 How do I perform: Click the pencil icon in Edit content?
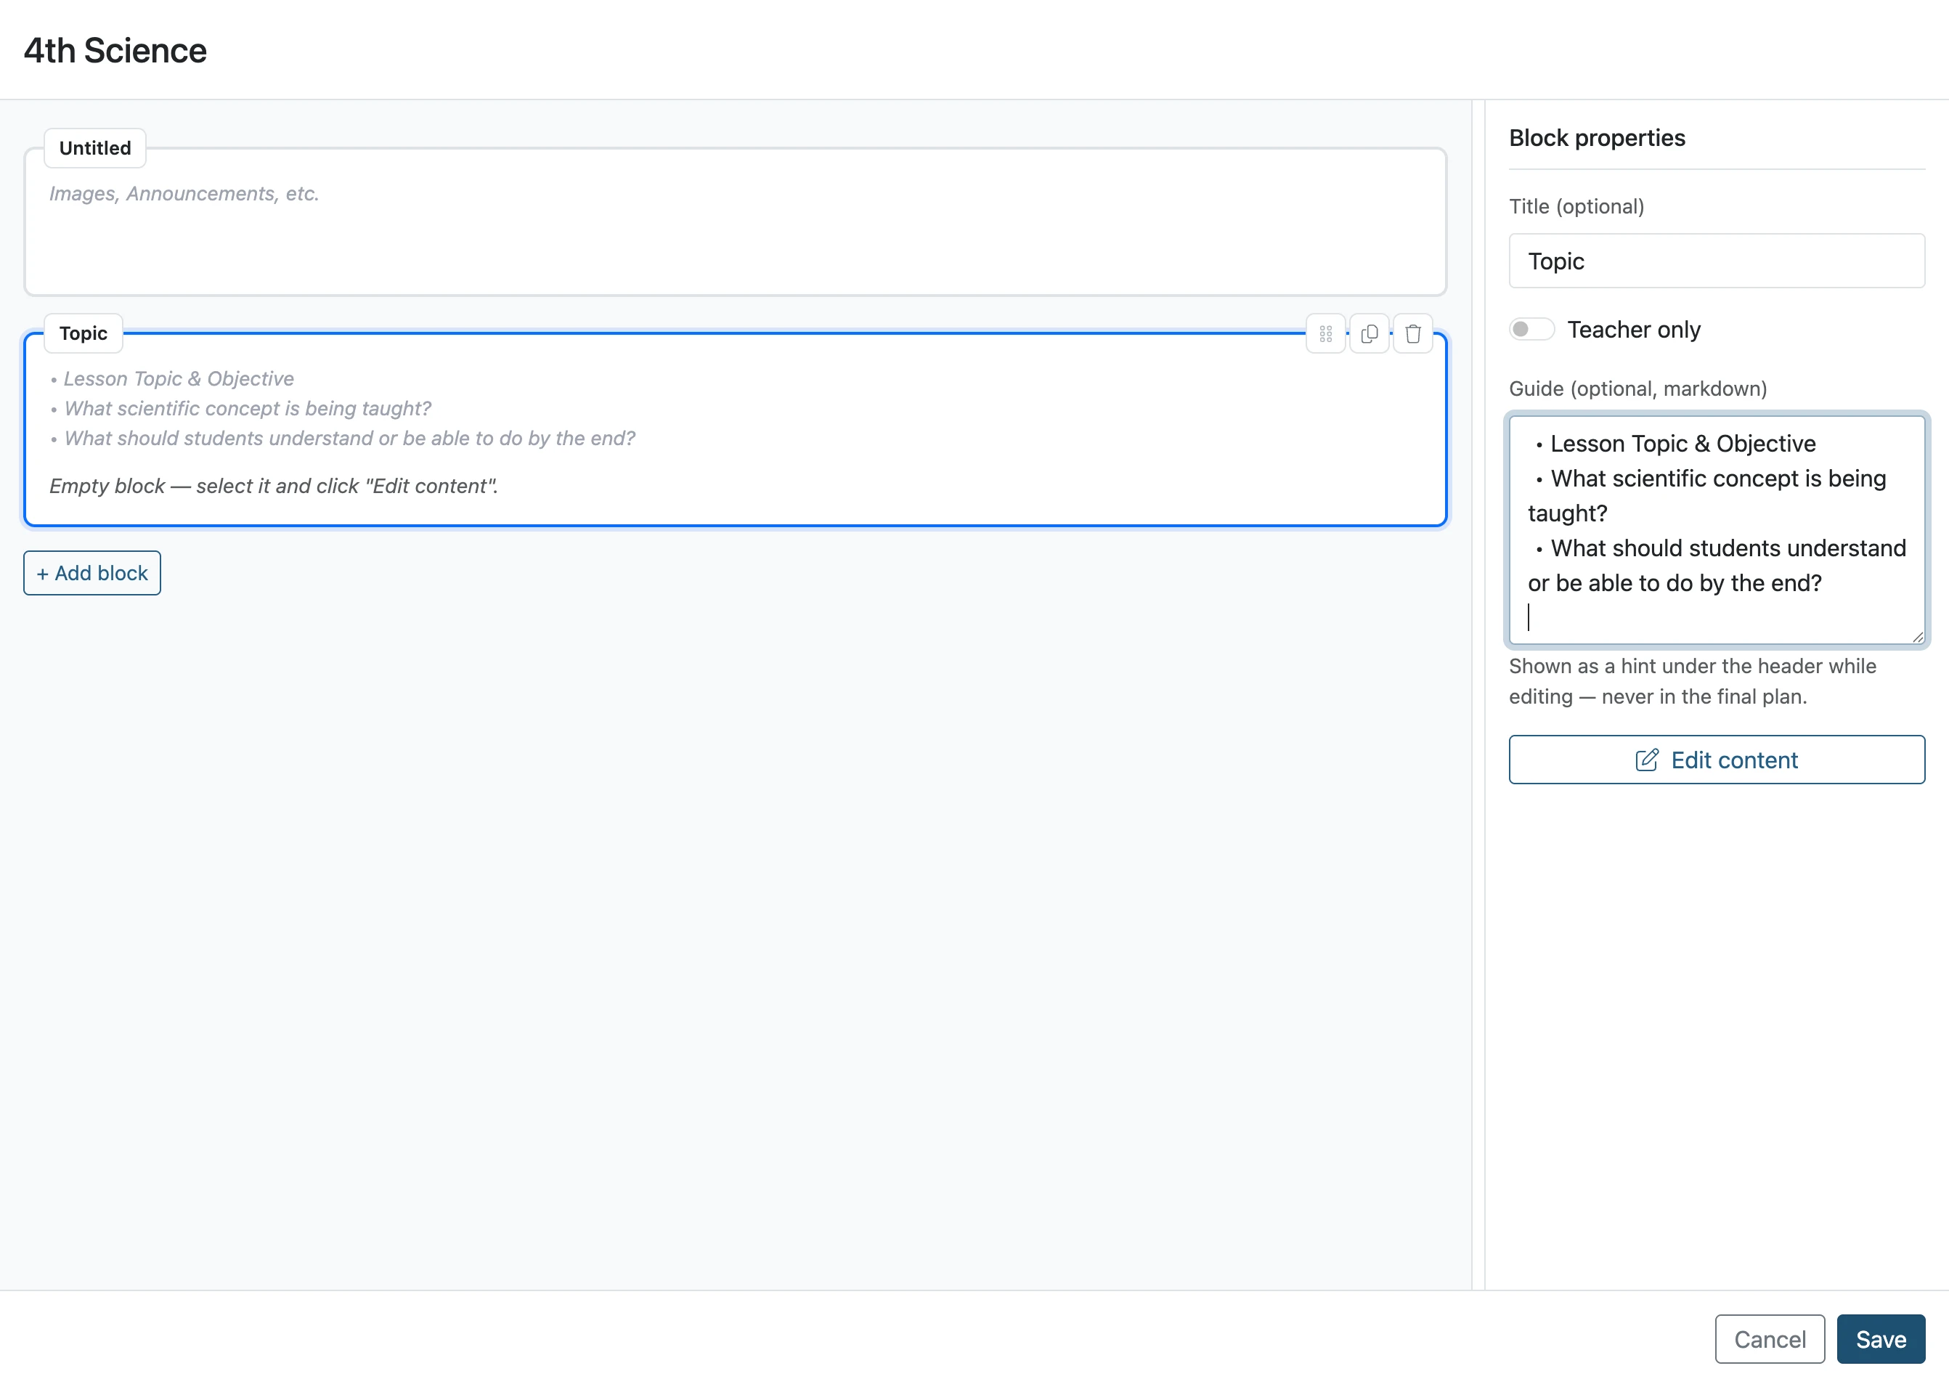[x=1647, y=760]
